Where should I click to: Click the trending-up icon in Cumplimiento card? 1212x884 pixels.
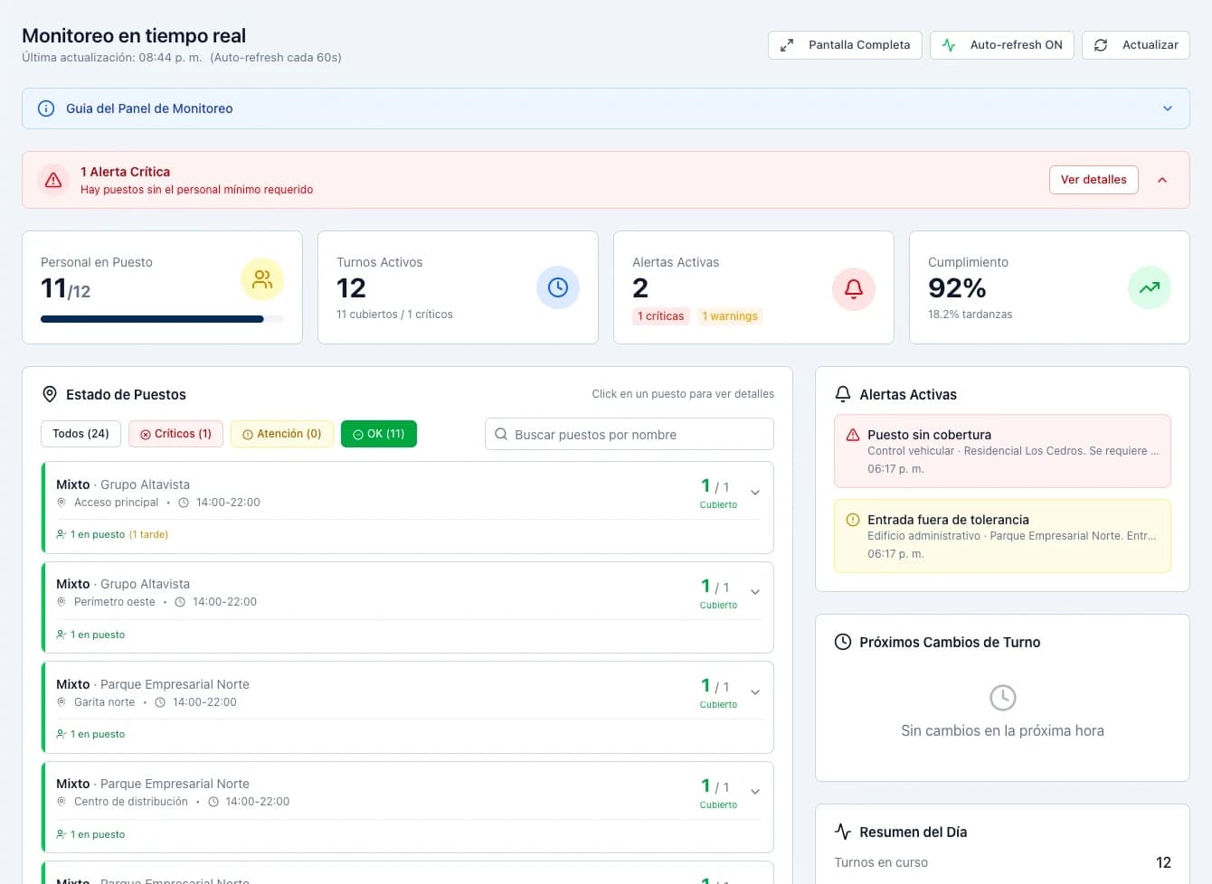click(x=1150, y=287)
